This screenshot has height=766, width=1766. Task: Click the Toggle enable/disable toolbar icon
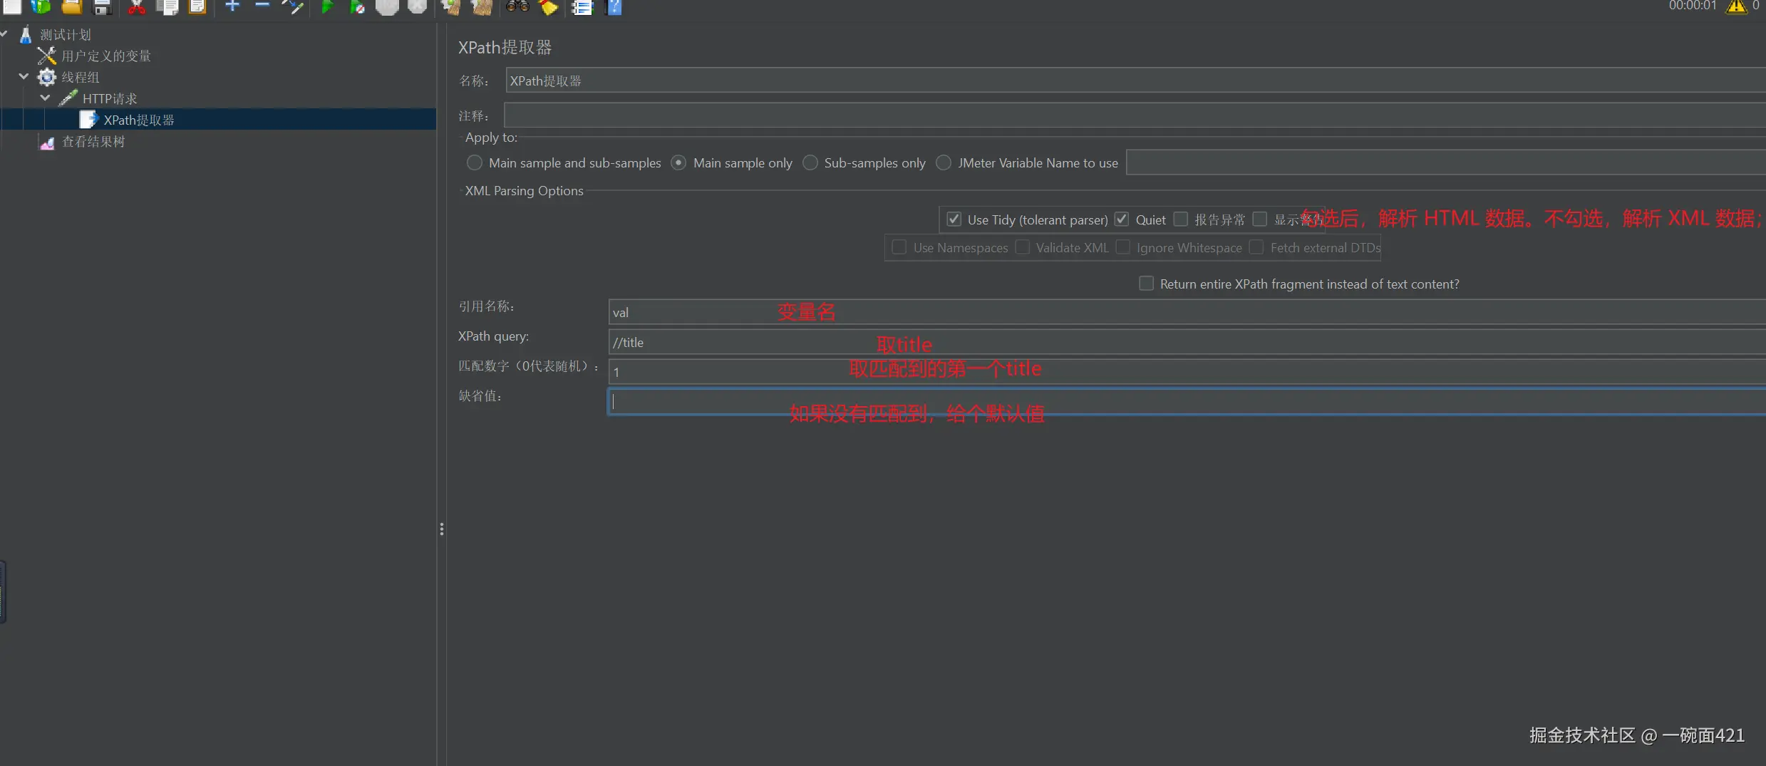[293, 6]
